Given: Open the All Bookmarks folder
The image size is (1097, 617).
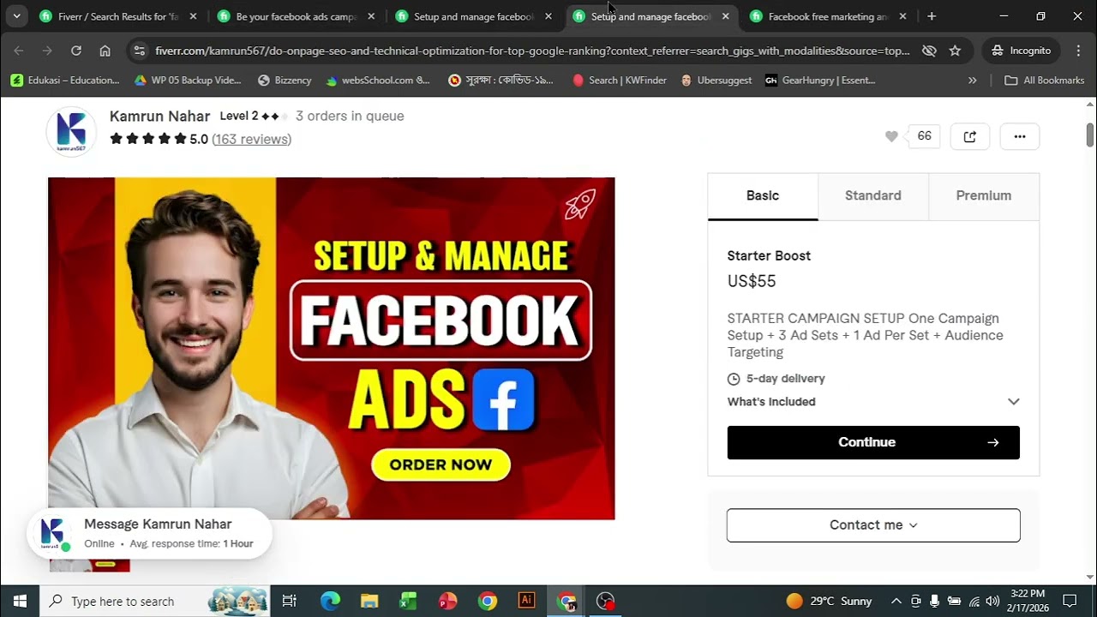Looking at the screenshot, I should click(1044, 81).
